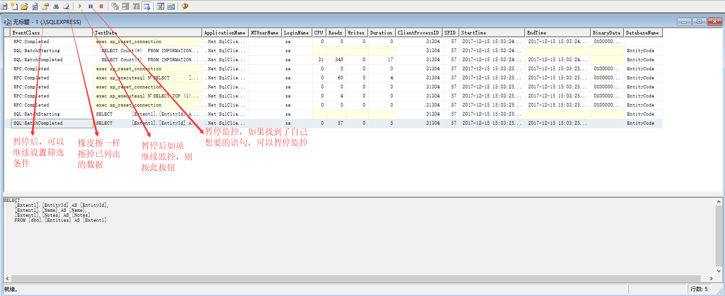Click the New Template icon with sun badge
Image resolution: width=725 pixels, height=296 pixels.
point(14,6)
